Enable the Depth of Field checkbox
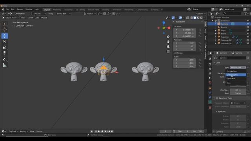The width and height of the screenshot is (251, 141). click(x=217, y=98)
